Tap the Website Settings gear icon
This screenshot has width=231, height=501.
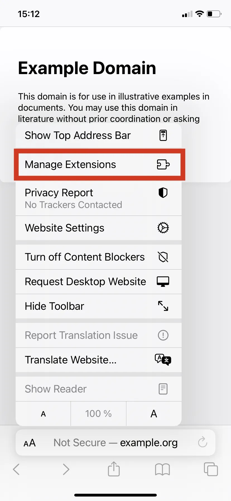click(163, 228)
